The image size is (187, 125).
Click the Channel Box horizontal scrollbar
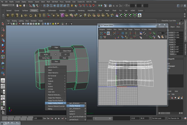pos(170,113)
